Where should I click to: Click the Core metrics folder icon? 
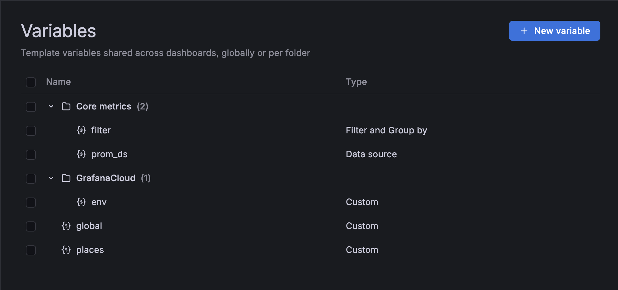(x=66, y=106)
